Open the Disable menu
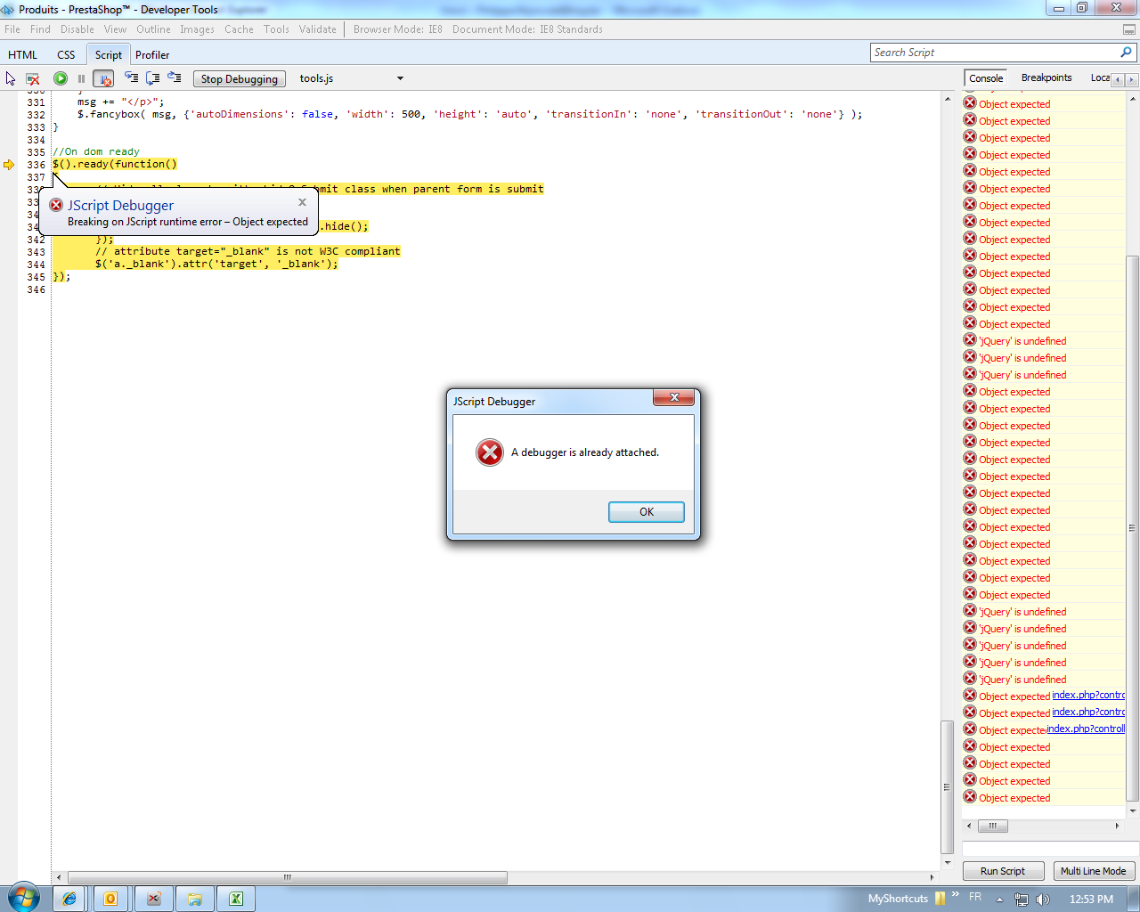This screenshot has height=912, width=1140. pyautogui.click(x=77, y=29)
